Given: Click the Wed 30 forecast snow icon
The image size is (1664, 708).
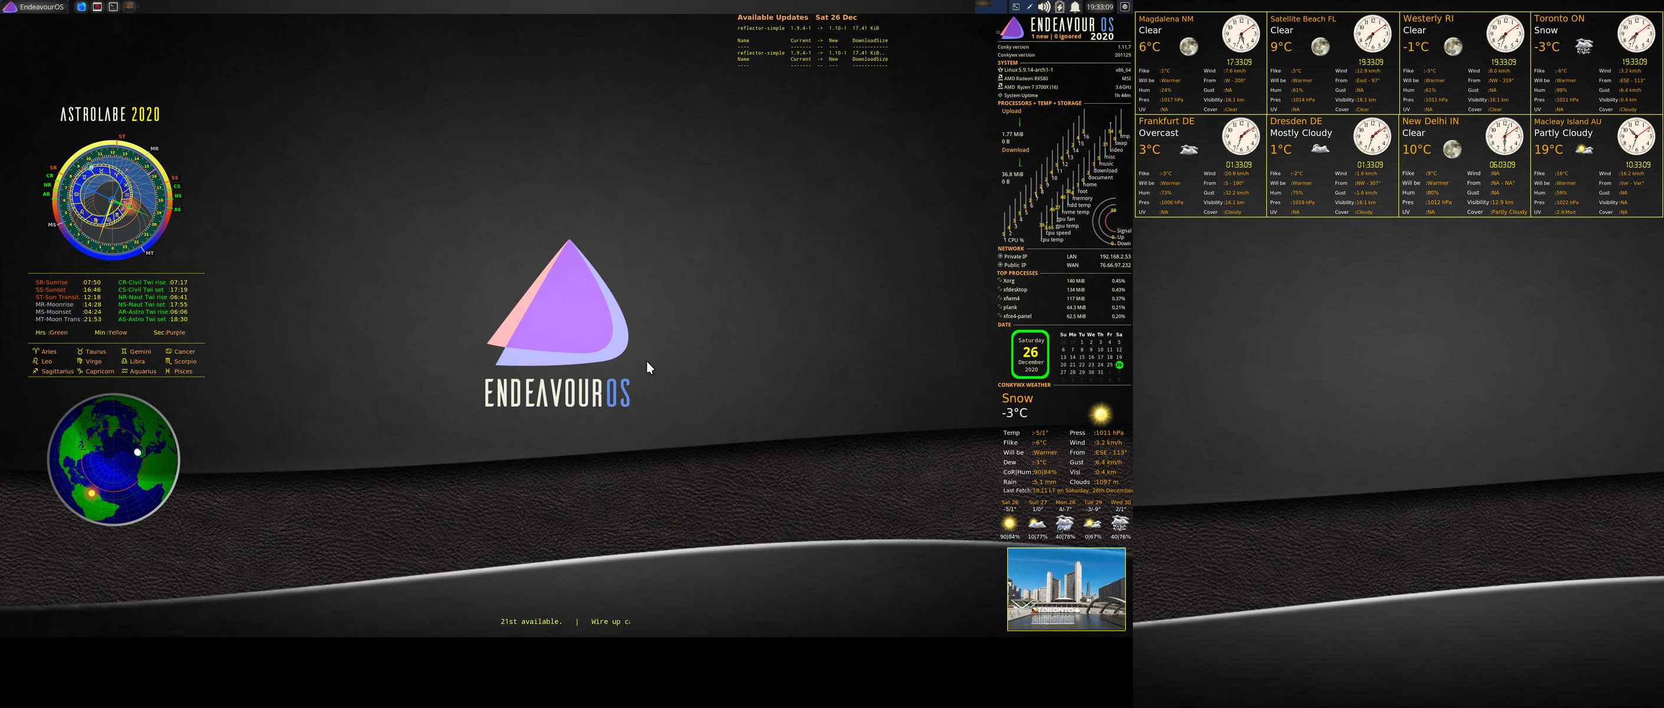Looking at the screenshot, I should pos(1120,523).
